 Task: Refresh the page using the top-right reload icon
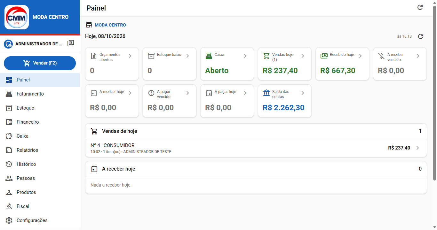pos(420,7)
